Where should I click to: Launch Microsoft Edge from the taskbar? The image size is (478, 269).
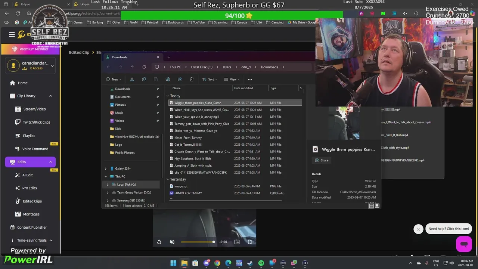coord(228,263)
